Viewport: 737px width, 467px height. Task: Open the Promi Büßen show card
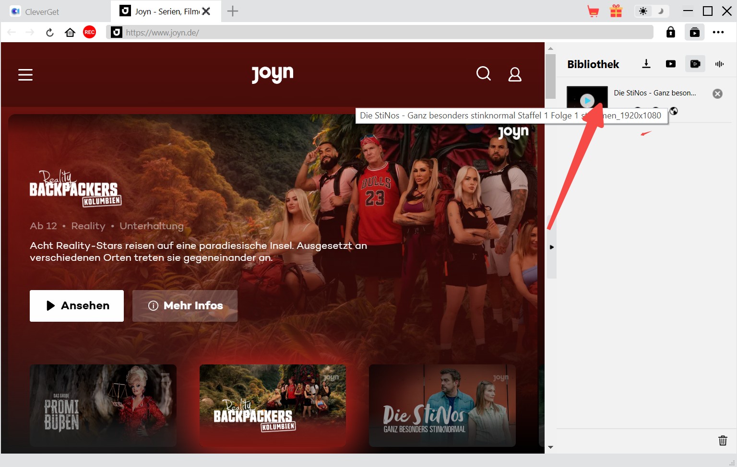tap(103, 406)
